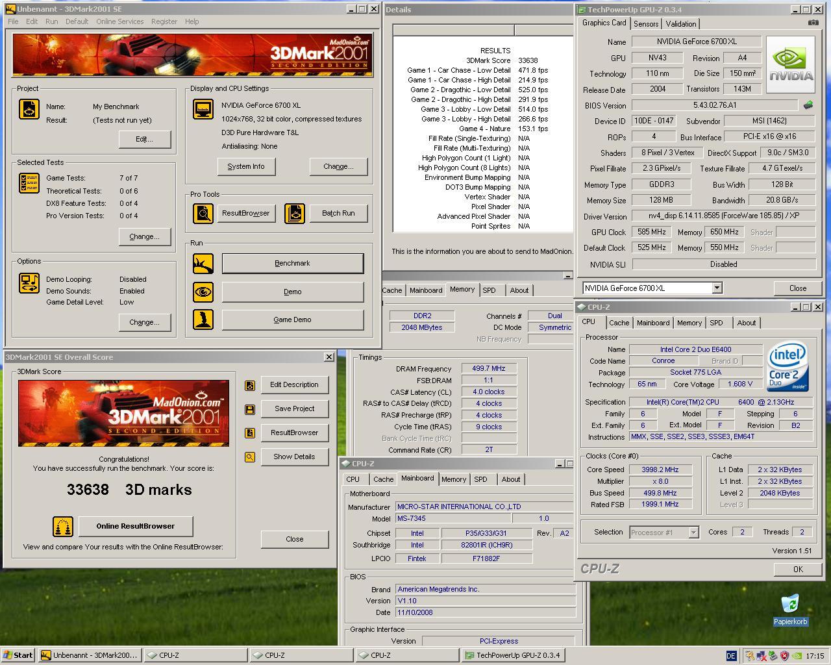Click the Unbenannt 3DMark2001 taskbar button

pyautogui.click(x=90, y=655)
